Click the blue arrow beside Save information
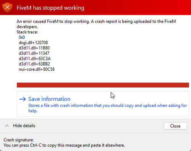 tap(23, 99)
